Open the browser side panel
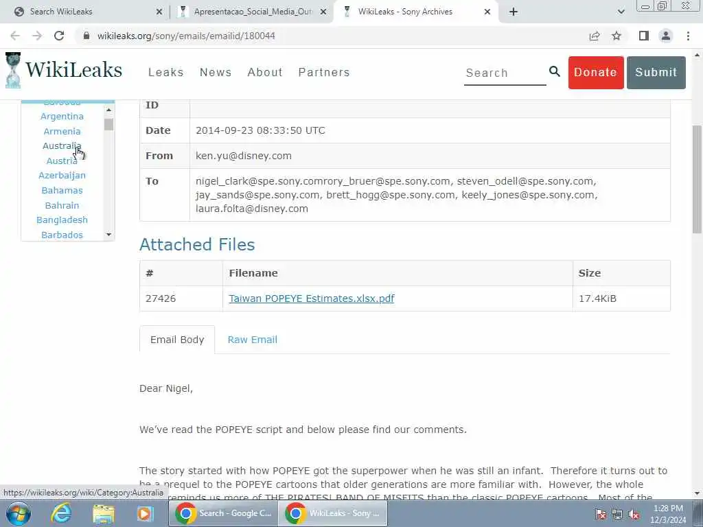The image size is (703, 527). (644, 36)
